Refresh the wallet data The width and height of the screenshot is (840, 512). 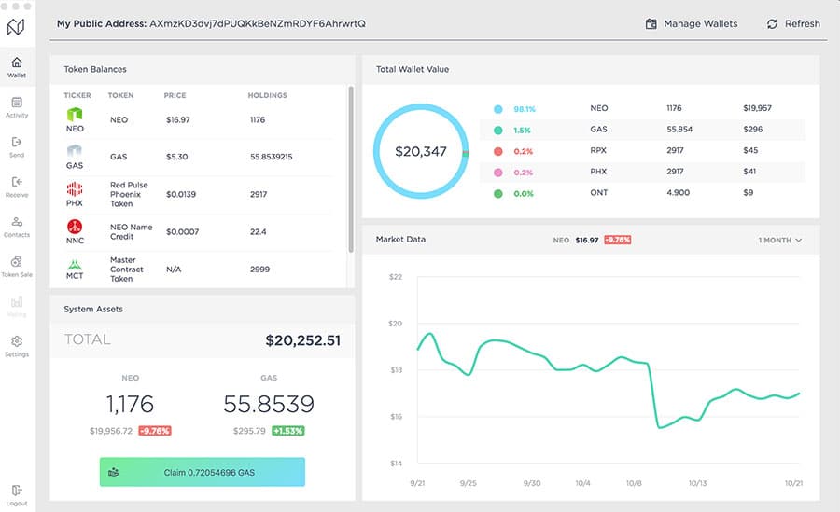pos(792,23)
